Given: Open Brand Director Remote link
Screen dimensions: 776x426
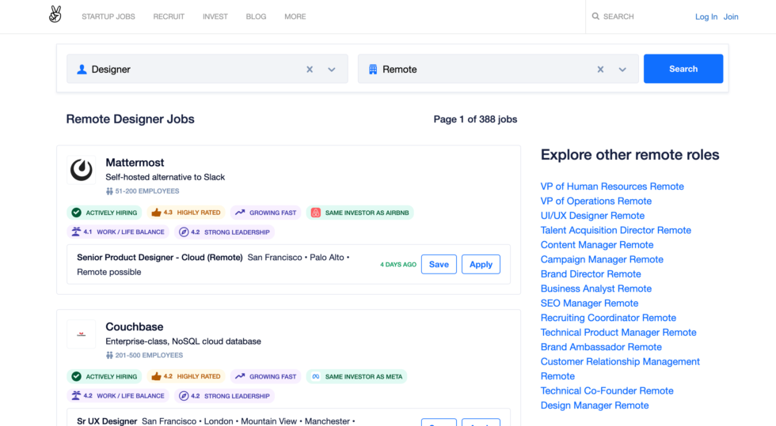Looking at the screenshot, I should [x=591, y=273].
